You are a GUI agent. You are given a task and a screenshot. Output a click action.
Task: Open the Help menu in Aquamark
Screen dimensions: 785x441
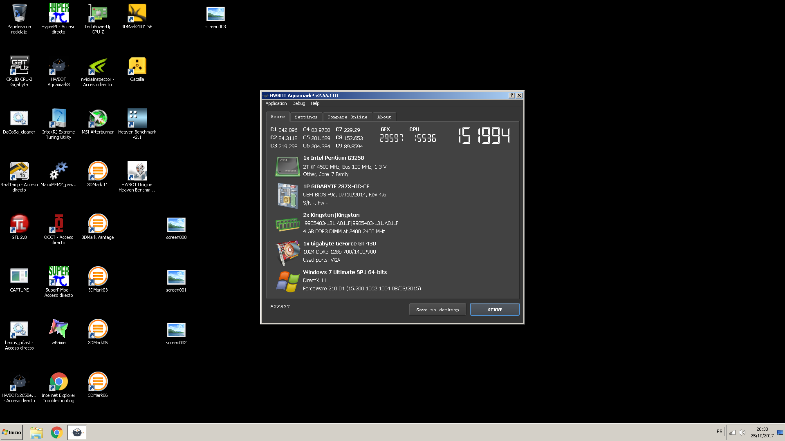tap(315, 104)
